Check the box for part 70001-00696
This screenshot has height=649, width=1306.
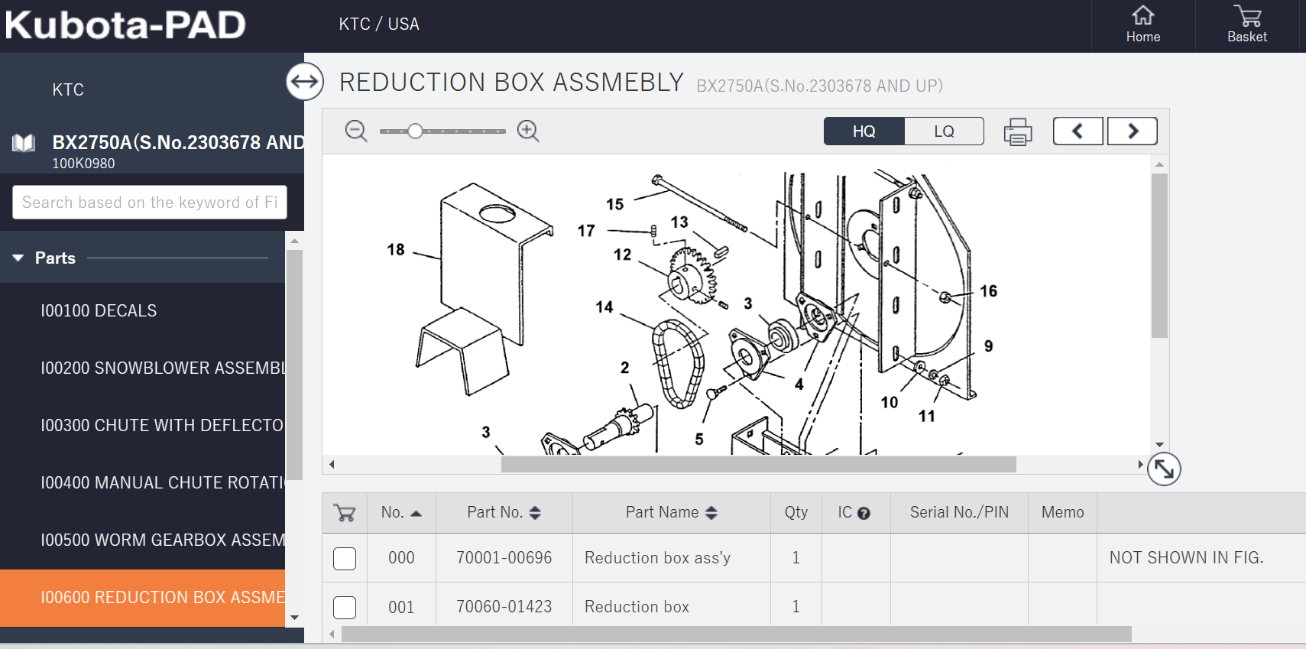(x=345, y=559)
